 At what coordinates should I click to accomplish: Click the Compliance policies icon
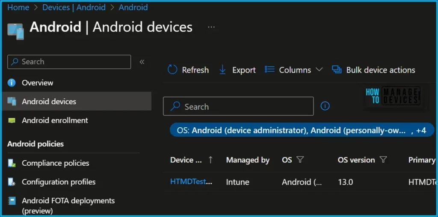point(12,163)
